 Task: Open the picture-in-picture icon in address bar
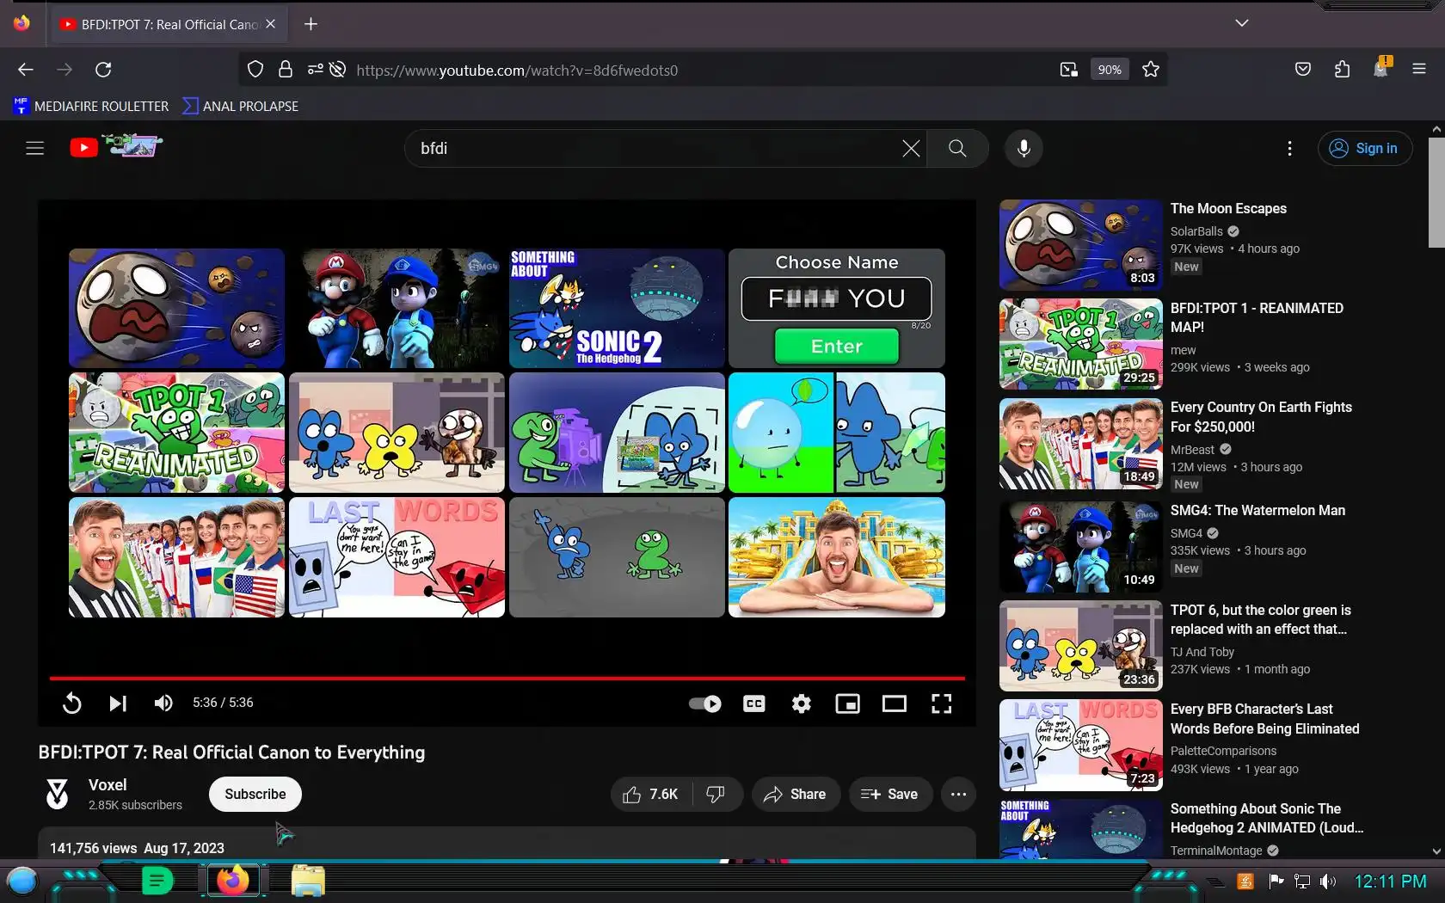coord(1068,70)
